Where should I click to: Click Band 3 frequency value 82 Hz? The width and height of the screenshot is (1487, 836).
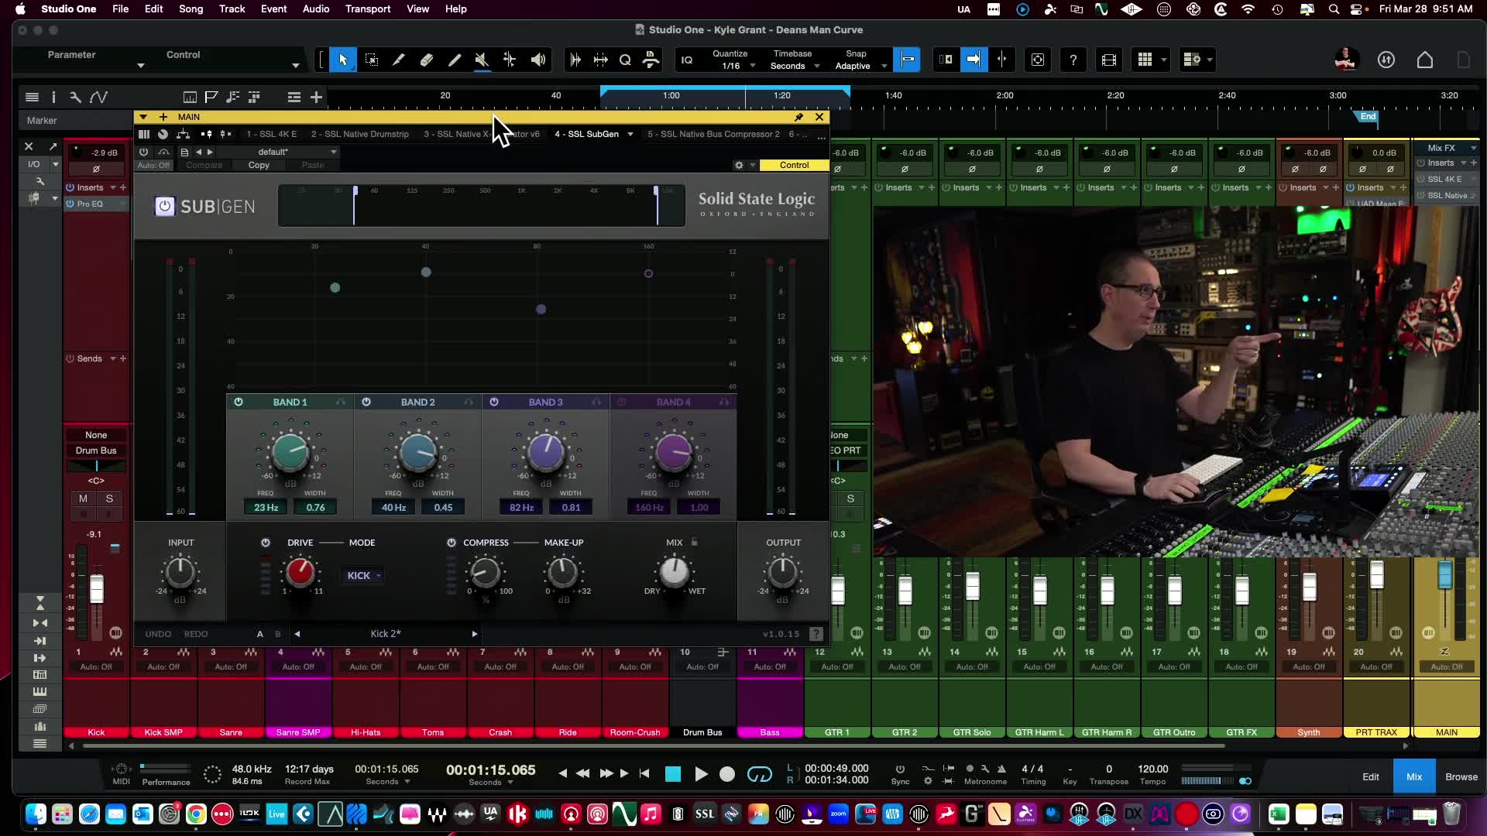coord(521,508)
